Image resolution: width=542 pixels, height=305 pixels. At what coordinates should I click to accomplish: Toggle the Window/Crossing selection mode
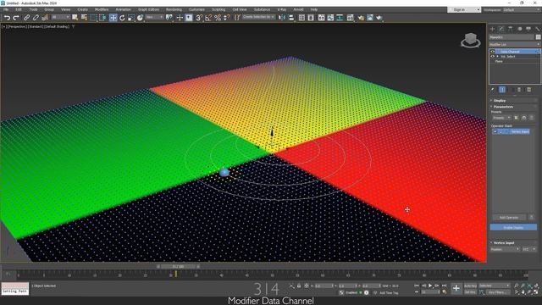coord(102,18)
